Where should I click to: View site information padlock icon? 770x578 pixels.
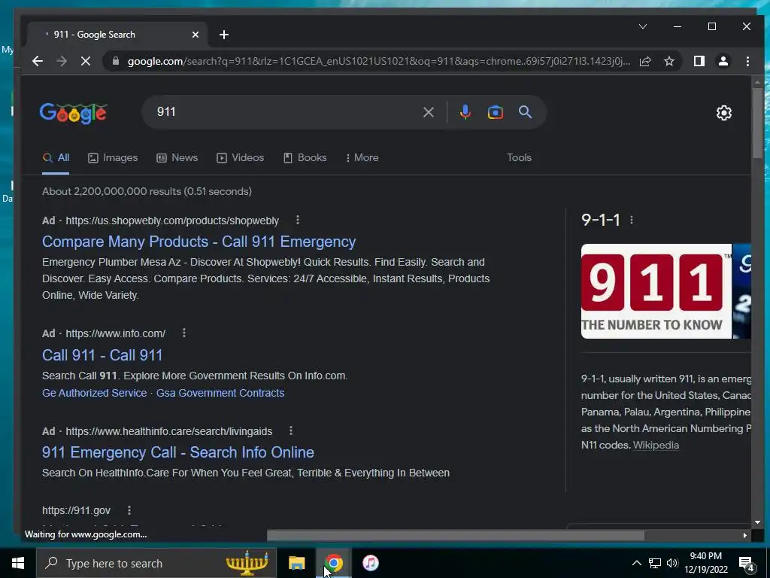click(116, 61)
